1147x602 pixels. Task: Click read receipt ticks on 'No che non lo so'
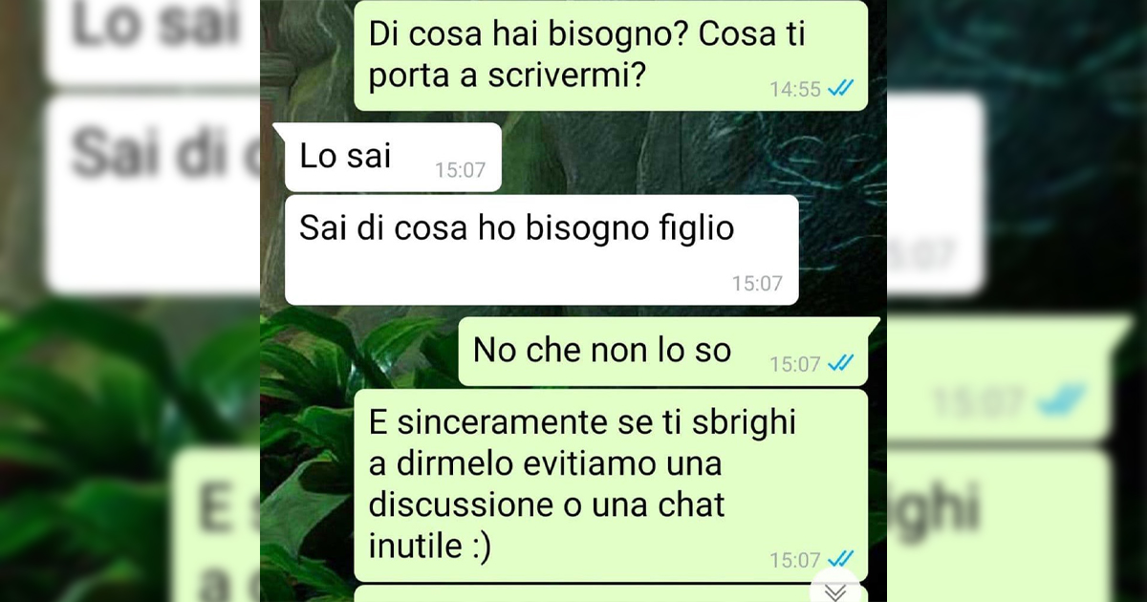pos(840,363)
